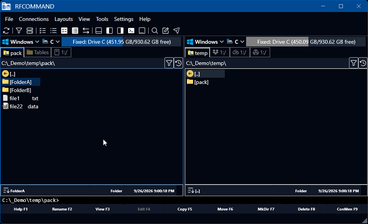Open the File menu
368x224 pixels.
[x=9, y=19]
